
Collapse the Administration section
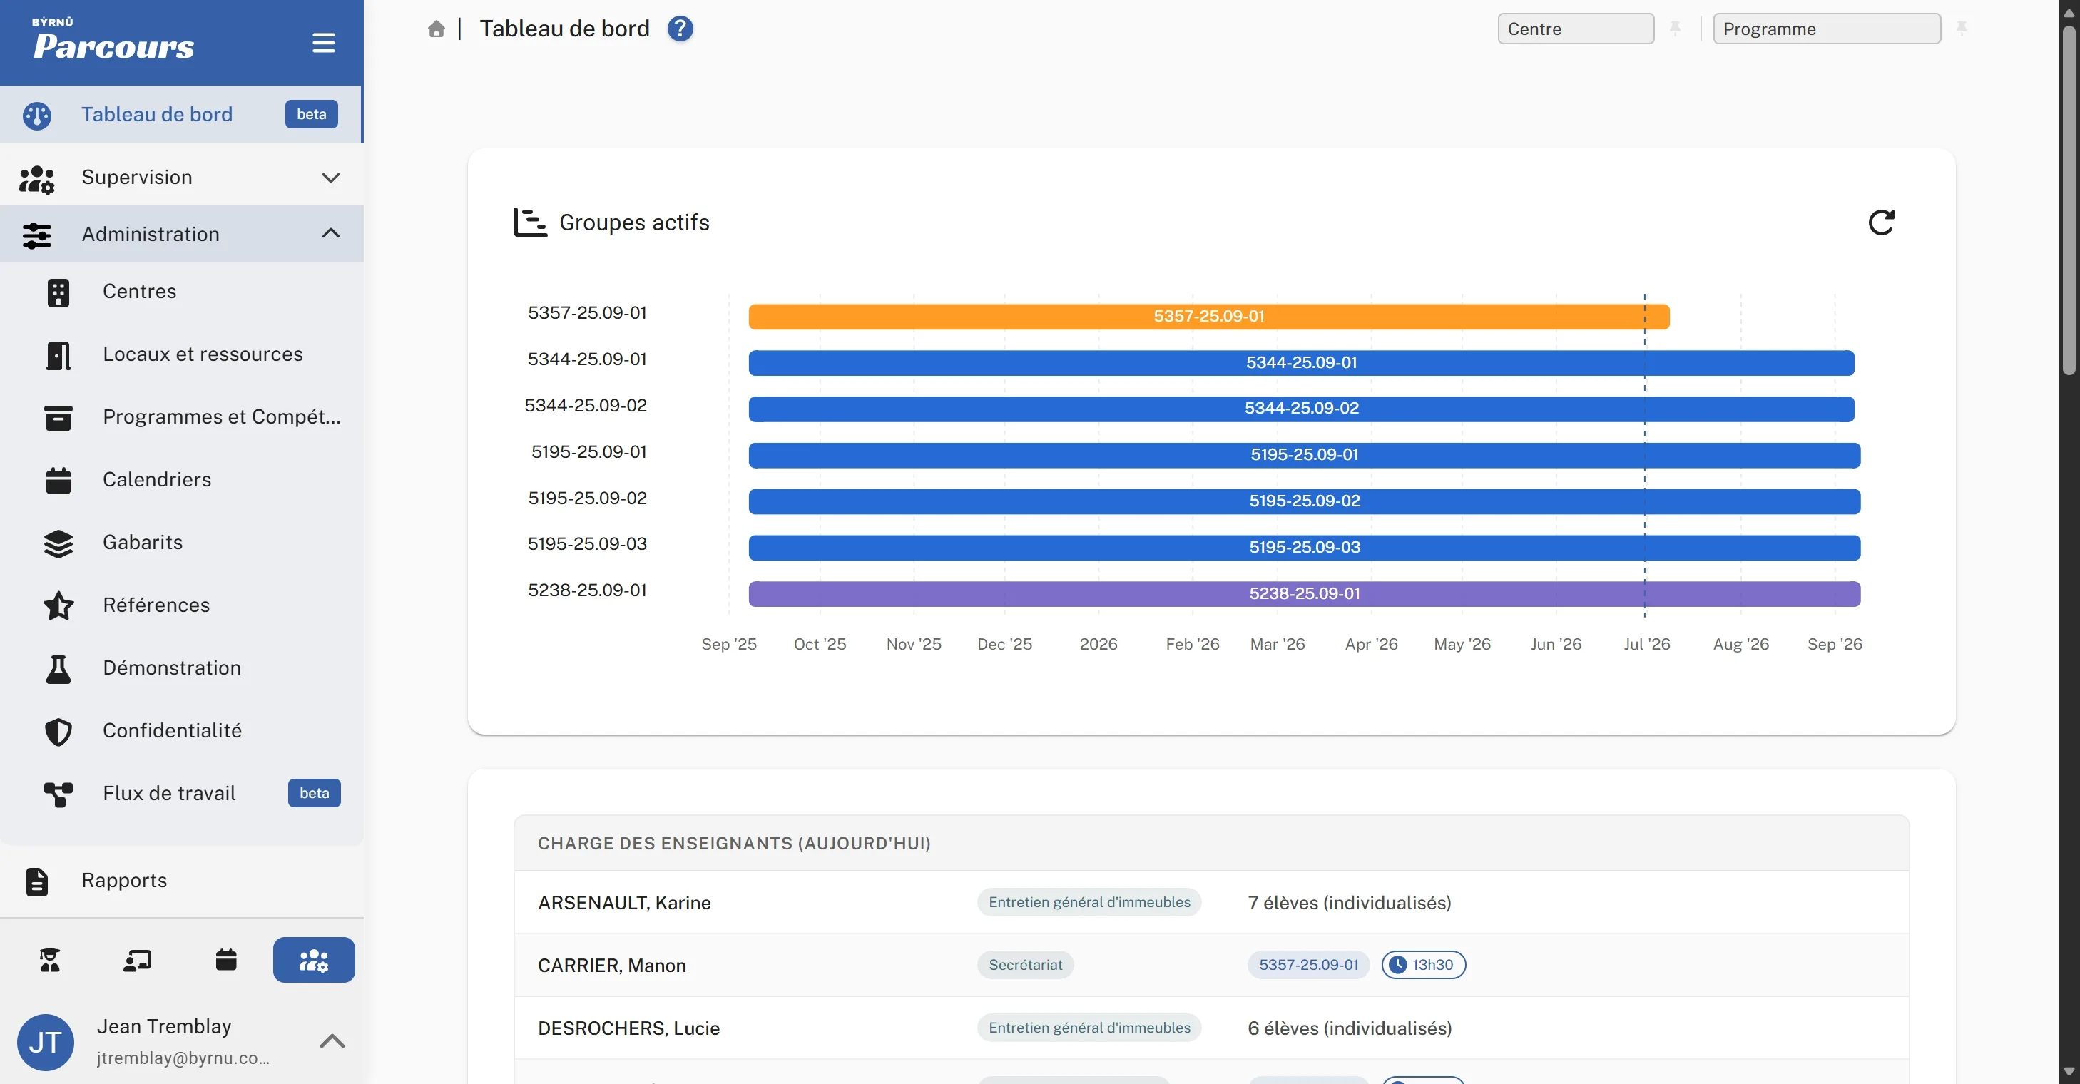pos(182,234)
